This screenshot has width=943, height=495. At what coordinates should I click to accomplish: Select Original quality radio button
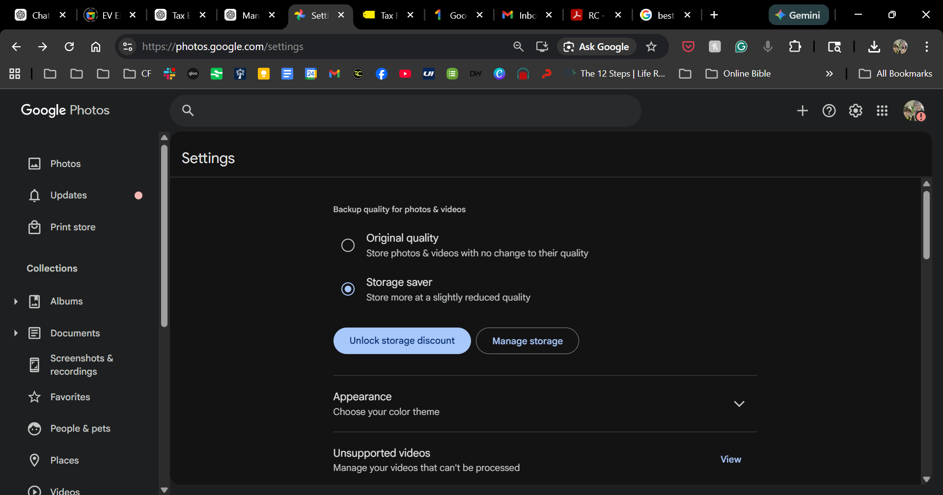(x=348, y=245)
